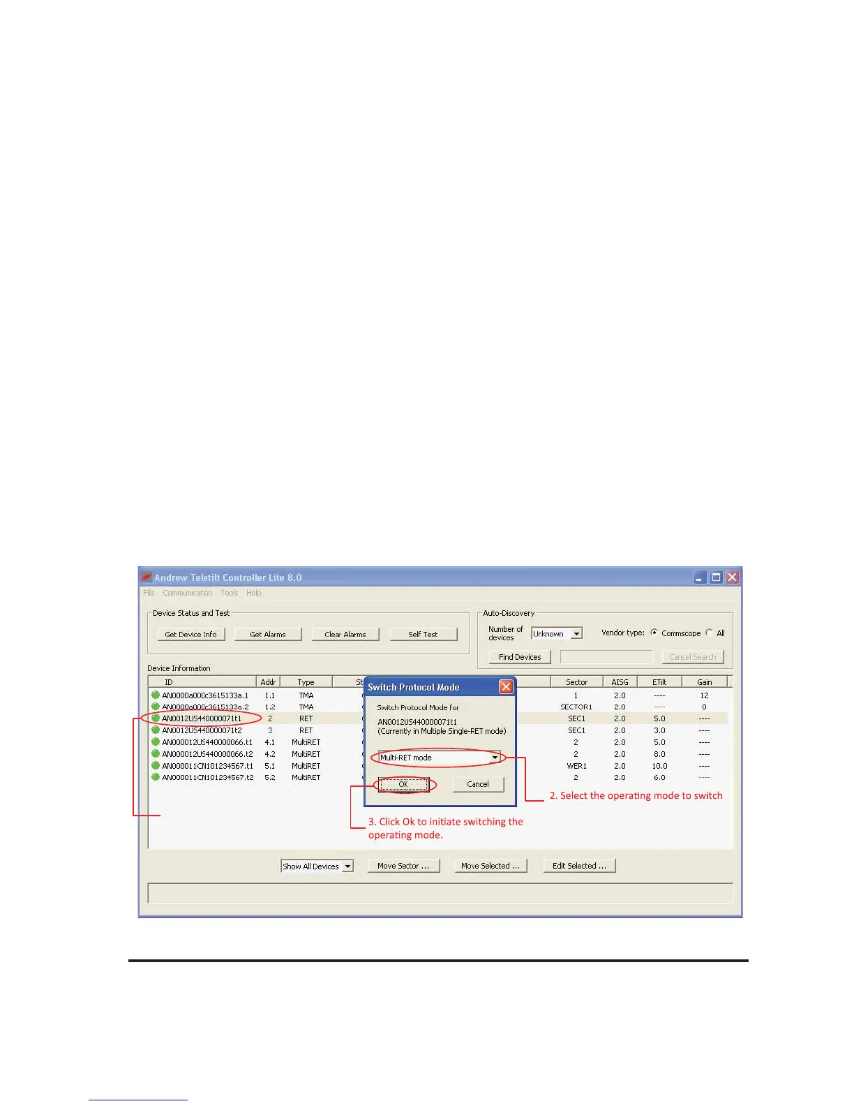Click green status icon for AN000011CN101234567.t2
This screenshot has height=1106, width=854.
pos(156,776)
